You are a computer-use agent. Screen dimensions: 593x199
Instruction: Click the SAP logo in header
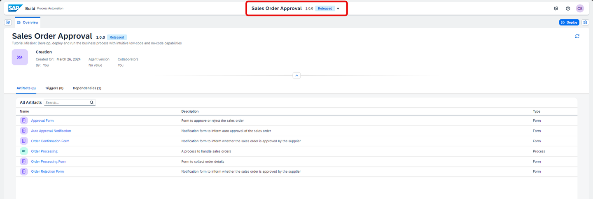tap(16, 8)
